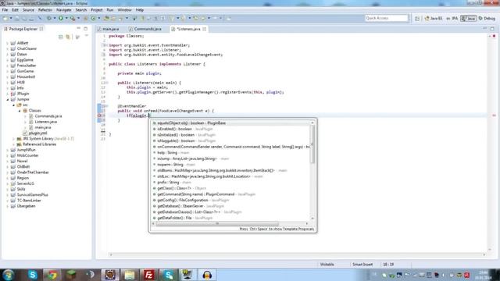Select Commands.java in Package Explorer
Viewport: 500px width, 281px height.
coord(48,116)
